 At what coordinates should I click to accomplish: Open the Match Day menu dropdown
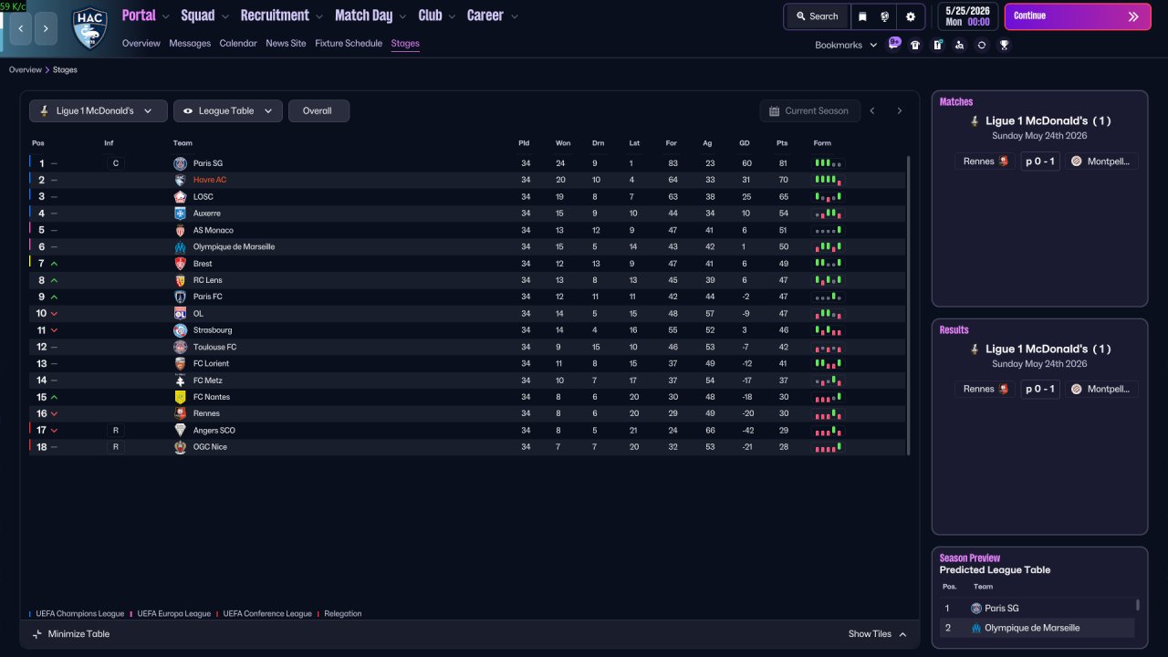pyautogui.click(x=371, y=16)
